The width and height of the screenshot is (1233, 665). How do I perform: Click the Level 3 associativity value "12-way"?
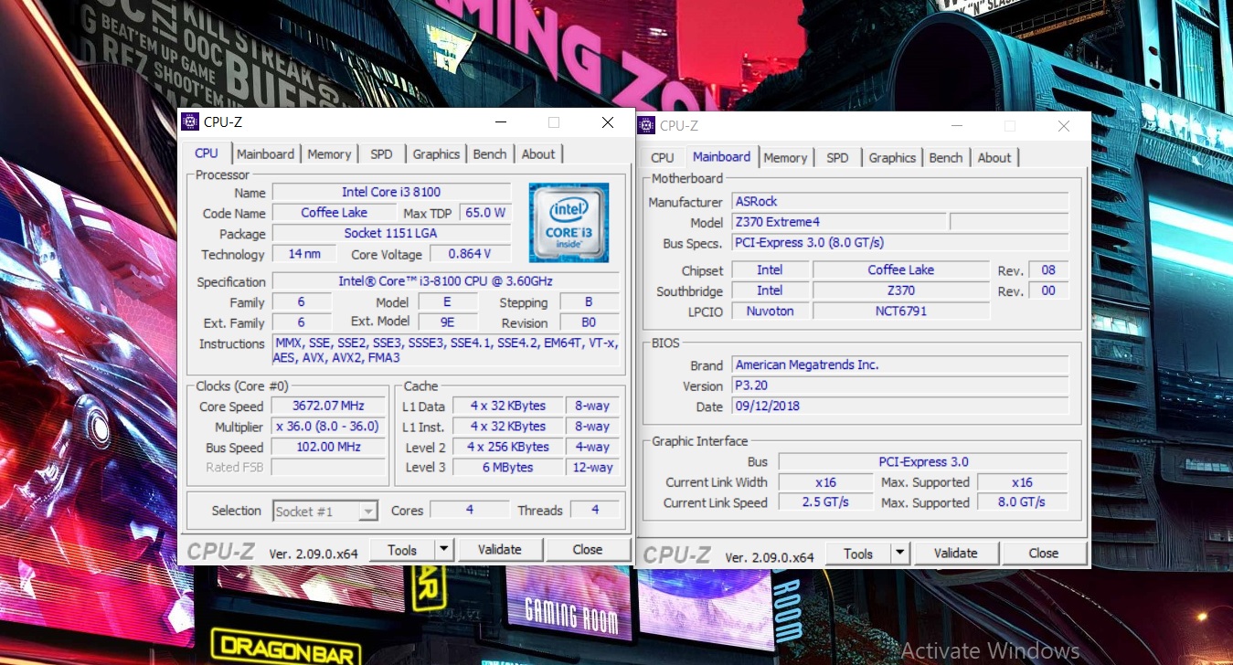(592, 468)
